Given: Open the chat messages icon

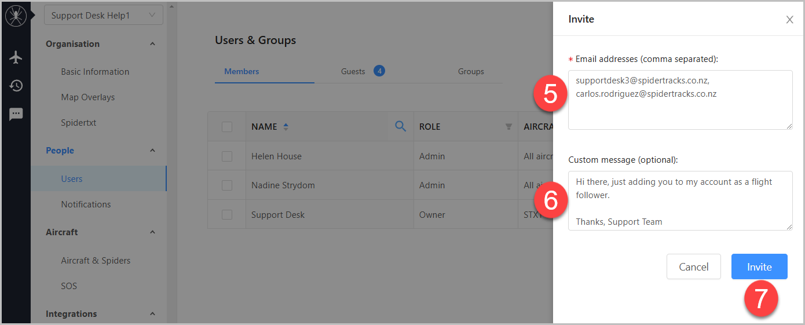Looking at the screenshot, I should [x=16, y=114].
